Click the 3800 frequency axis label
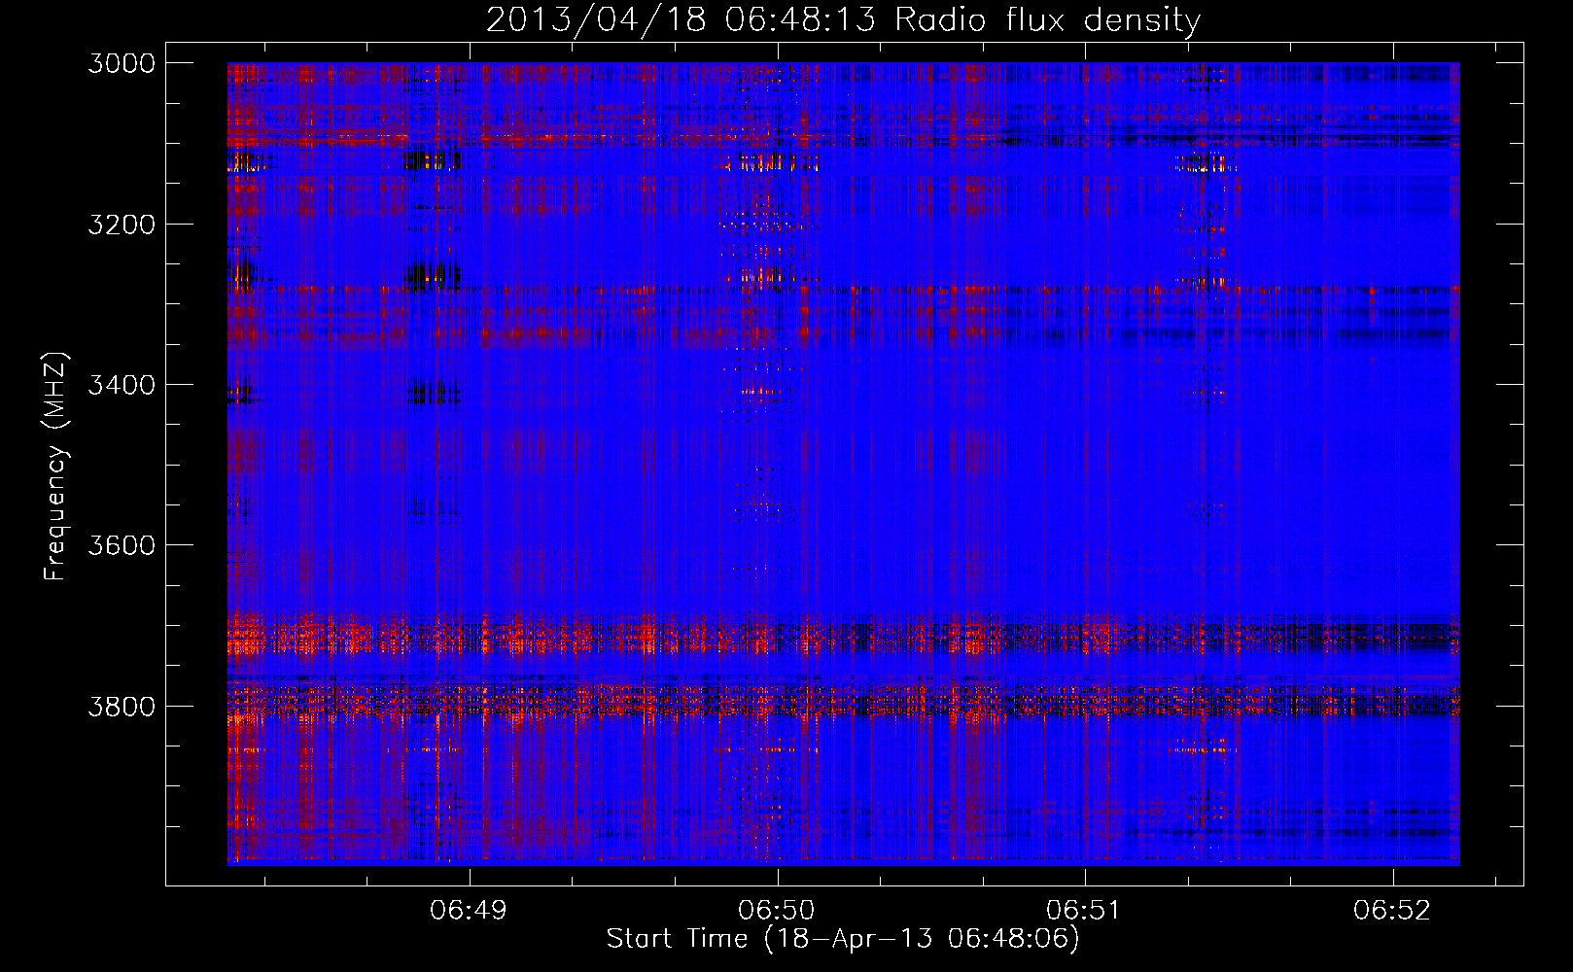Image resolution: width=1573 pixels, height=972 pixels. tap(122, 706)
